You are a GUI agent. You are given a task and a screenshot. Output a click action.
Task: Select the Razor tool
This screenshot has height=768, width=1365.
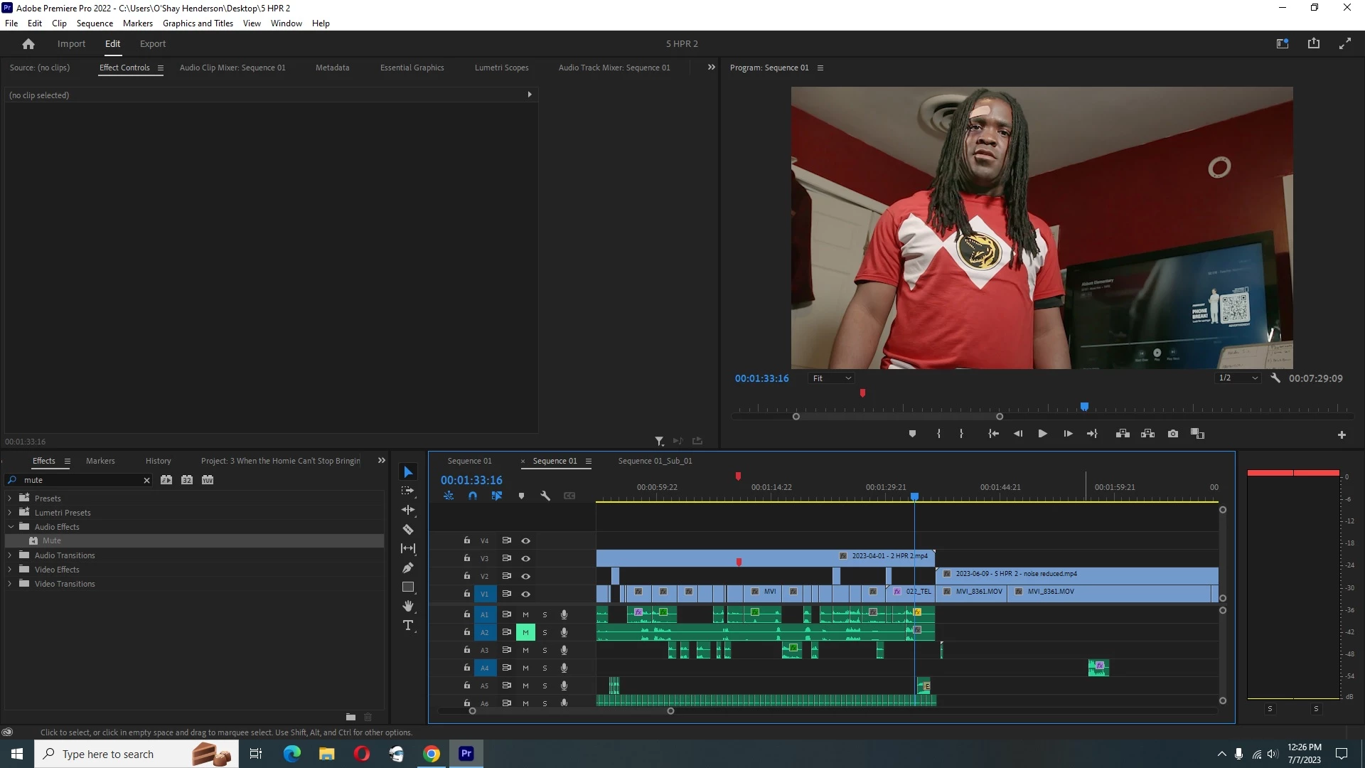point(408,530)
